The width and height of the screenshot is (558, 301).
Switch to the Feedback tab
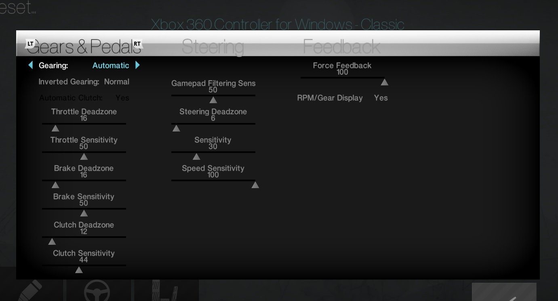click(342, 47)
